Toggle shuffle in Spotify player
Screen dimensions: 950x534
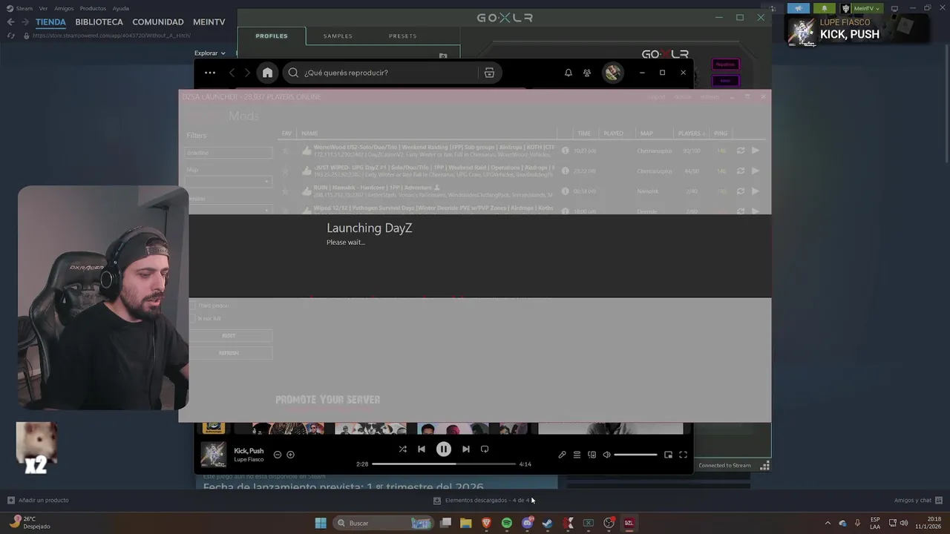pos(402,449)
